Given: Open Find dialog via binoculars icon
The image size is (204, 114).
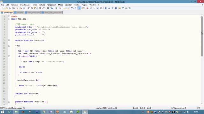Looking at the screenshot, I should 48,8.
